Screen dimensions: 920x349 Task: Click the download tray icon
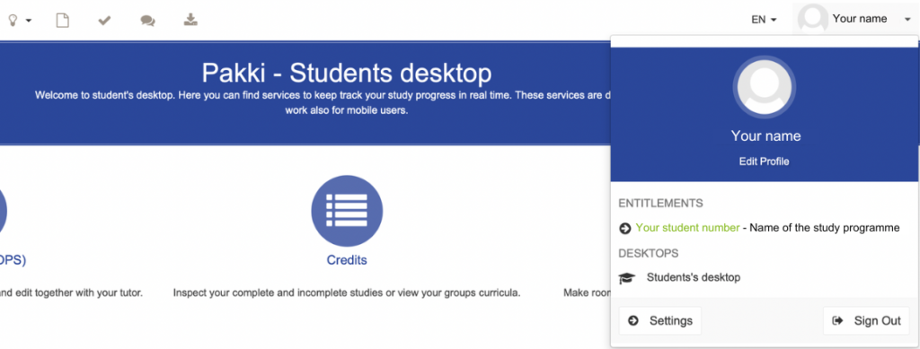pos(190,20)
